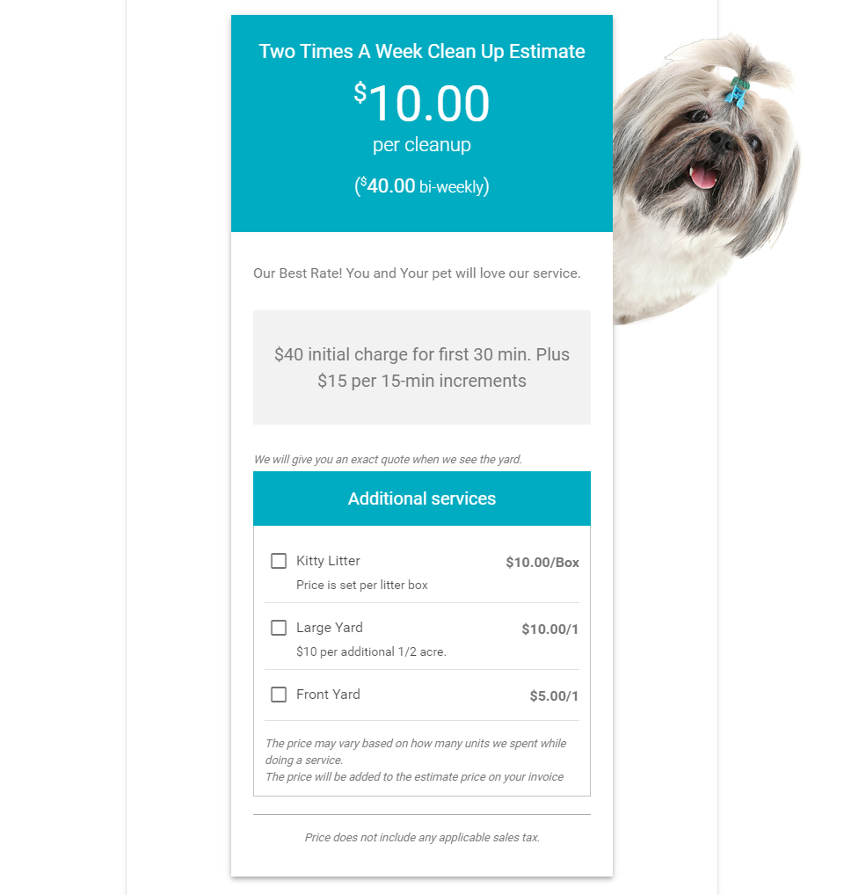The height and width of the screenshot is (895, 844).
Task: Click the blue hair clip on the dog
Action: [x=736, y=91]
